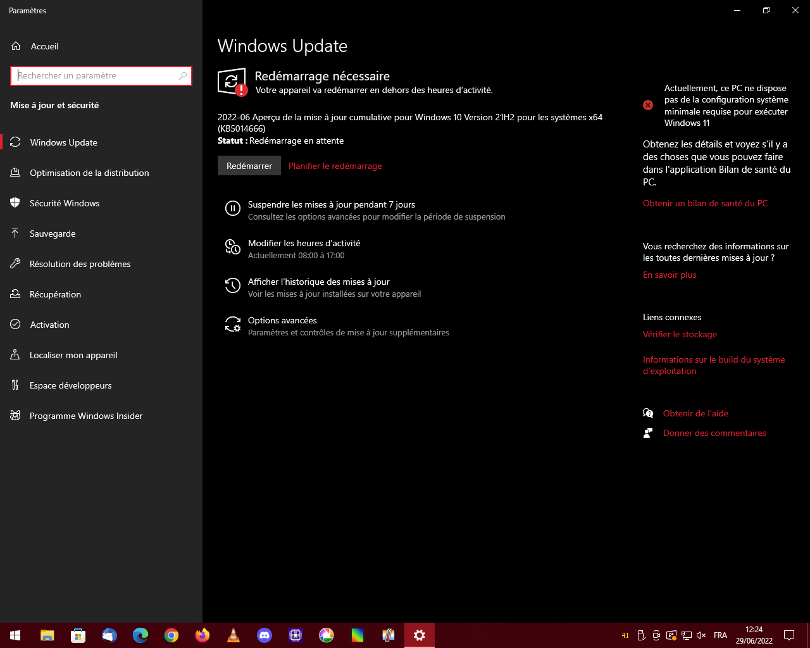
Task: Click the Redémarrer button
Action: [x=249, y=166]
